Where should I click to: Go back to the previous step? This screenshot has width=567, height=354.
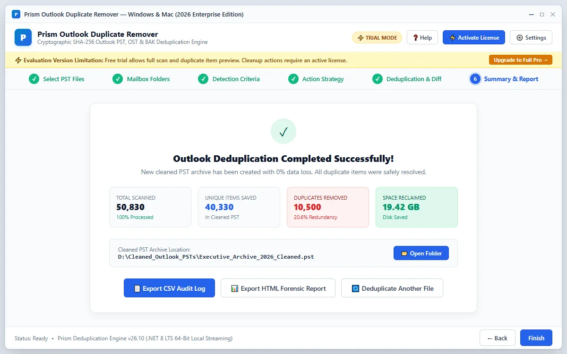point(498,338)
